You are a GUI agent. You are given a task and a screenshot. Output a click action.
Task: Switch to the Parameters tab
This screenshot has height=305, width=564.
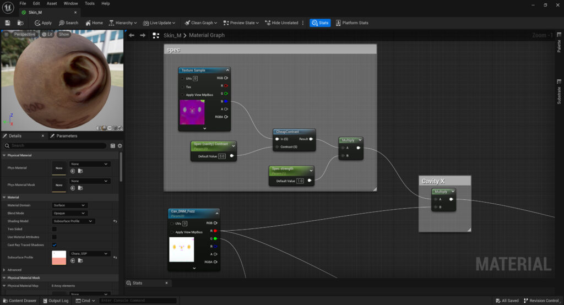[x=67, y=136]
